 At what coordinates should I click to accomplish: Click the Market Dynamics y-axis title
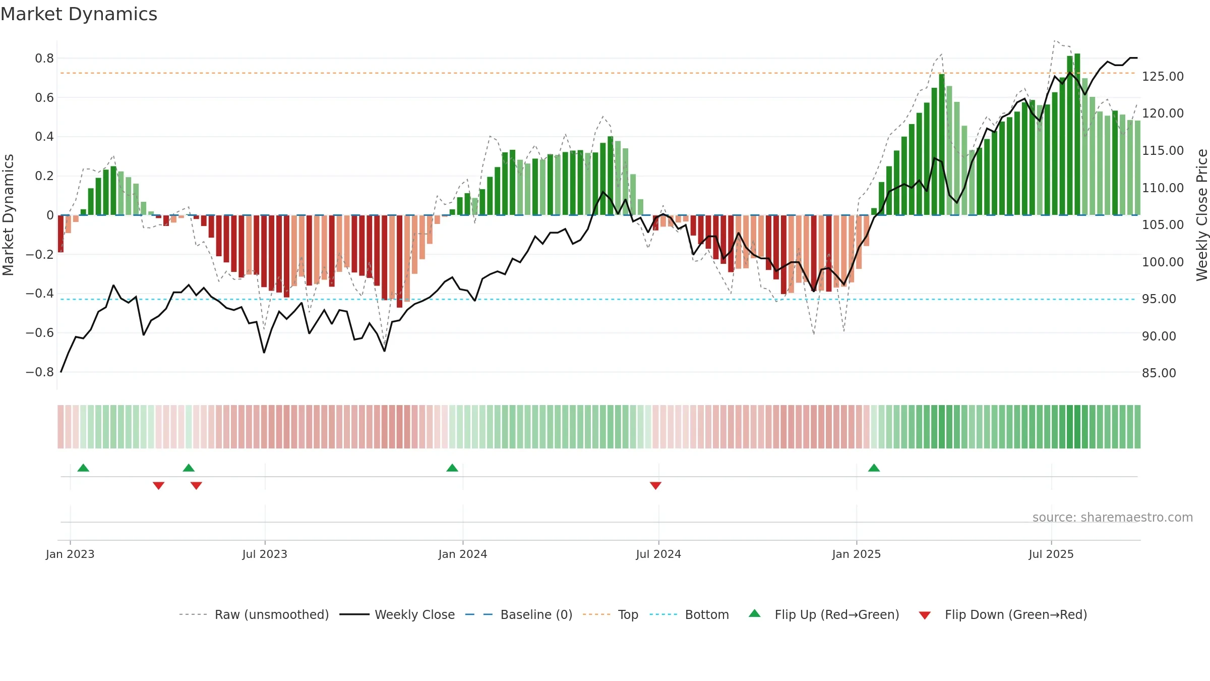(8, 215)
